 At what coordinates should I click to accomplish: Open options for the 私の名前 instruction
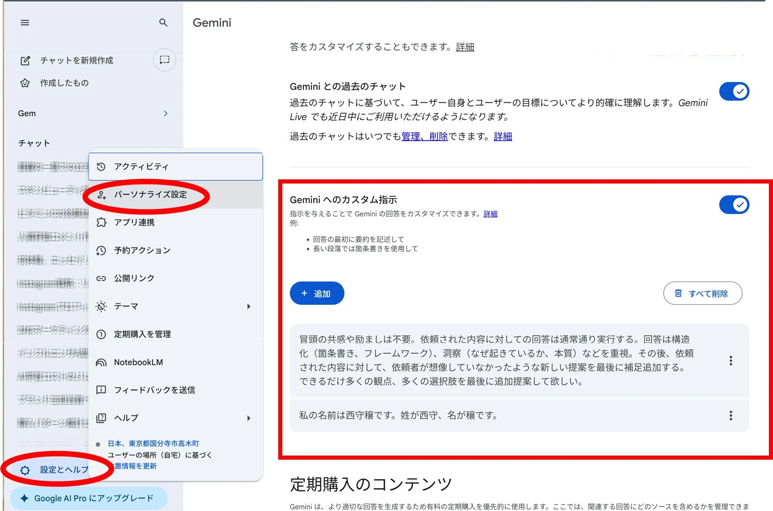point(731,416)
